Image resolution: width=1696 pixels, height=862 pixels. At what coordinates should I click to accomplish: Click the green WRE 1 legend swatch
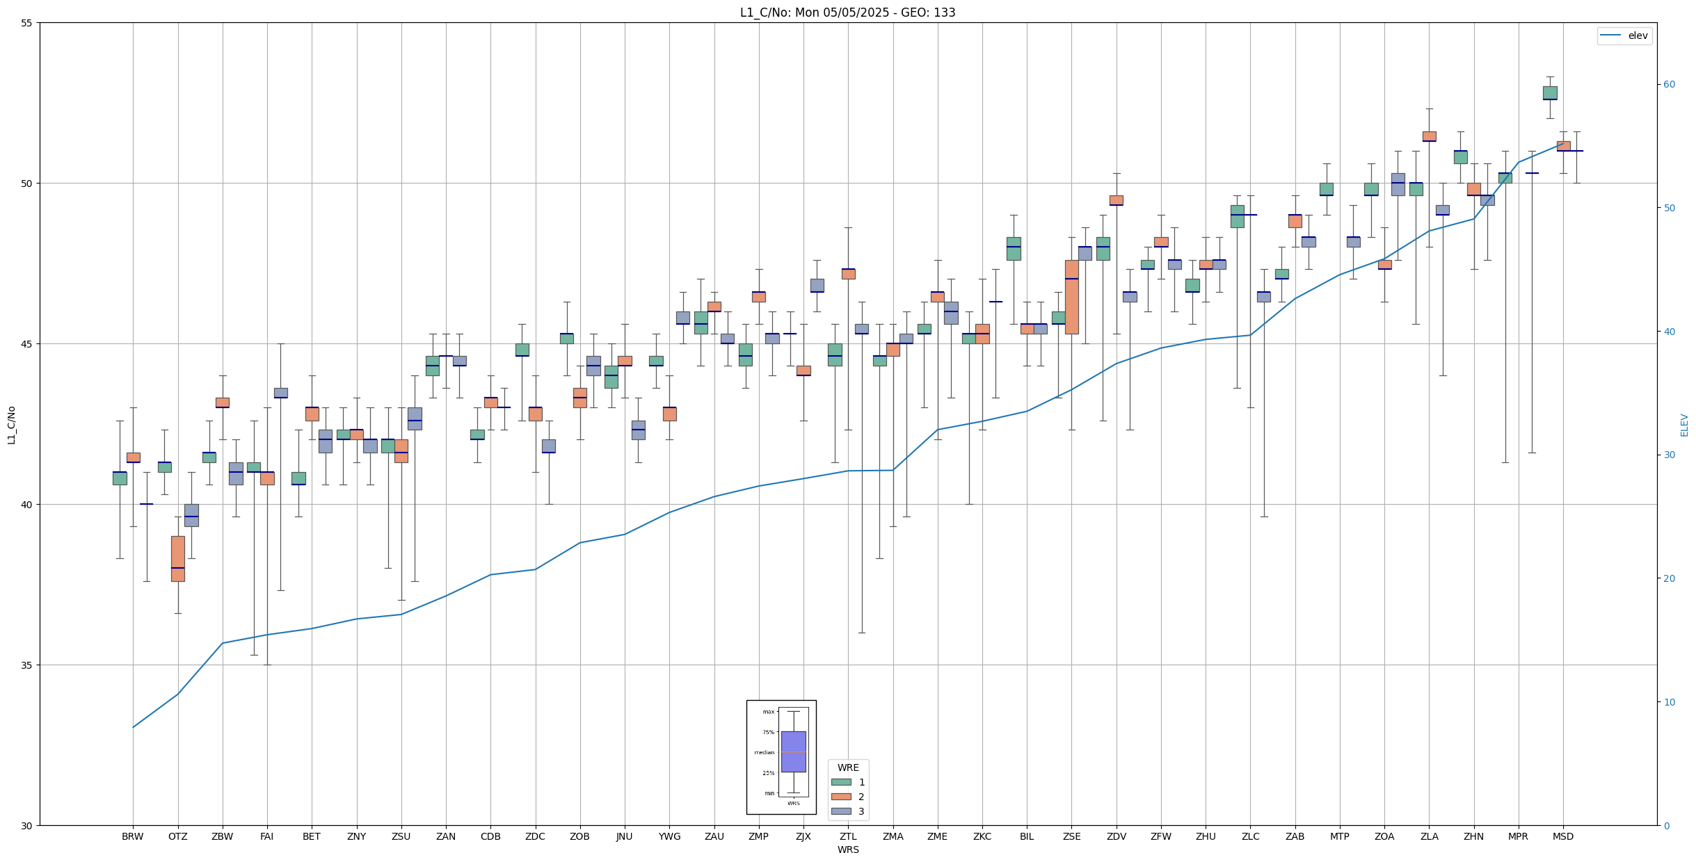pyautogui.click(x=841, y=782)
